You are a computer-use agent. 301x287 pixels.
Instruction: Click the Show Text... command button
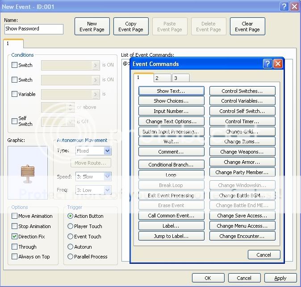point(171,91)
